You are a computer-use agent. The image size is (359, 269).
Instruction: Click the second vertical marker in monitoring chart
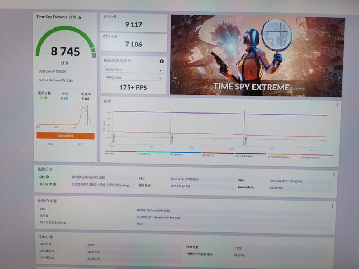[171, 127]
